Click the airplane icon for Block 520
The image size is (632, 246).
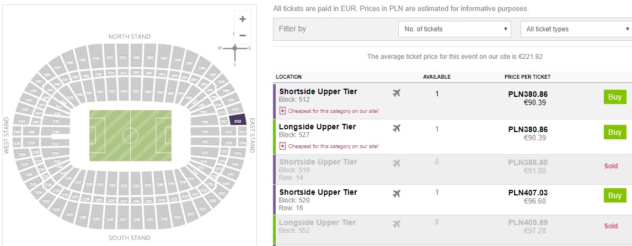coord(397,194)
